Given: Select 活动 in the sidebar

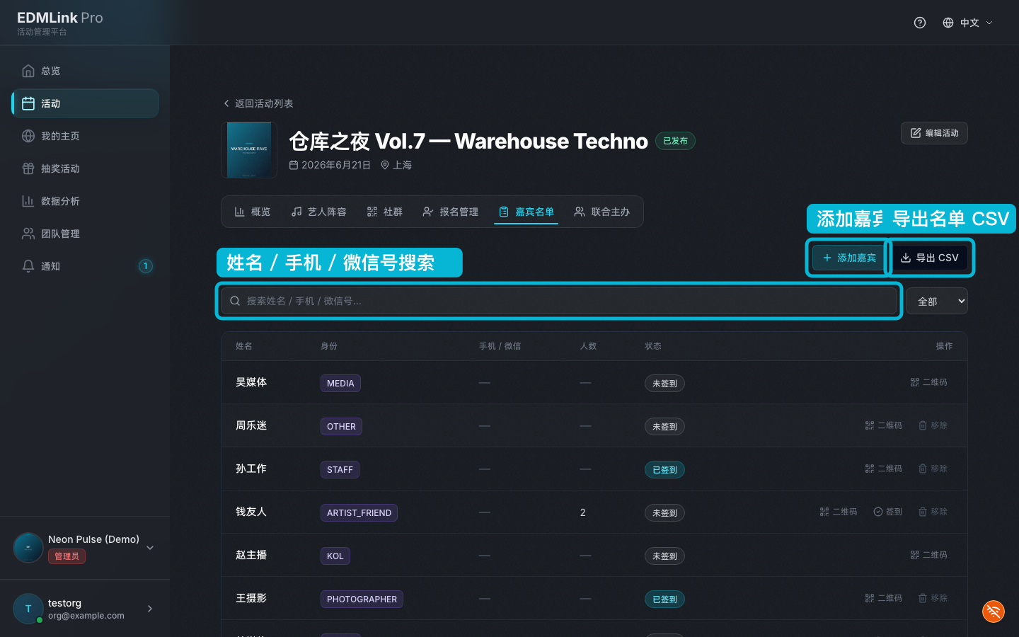Looking at the screenshot, I should click(x=85, y=103).
